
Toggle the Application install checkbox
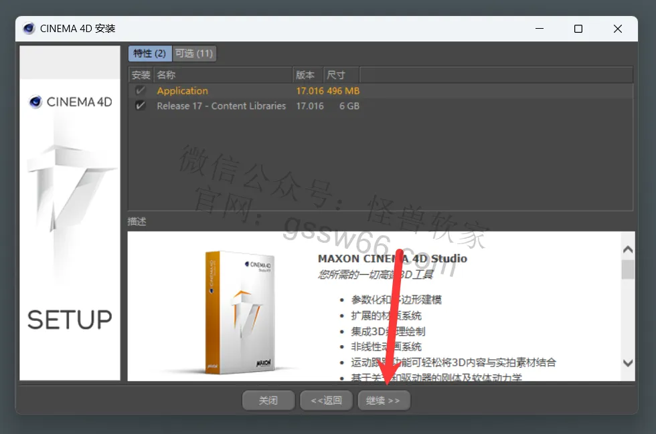pyautogui.click(x=140, y=91)
